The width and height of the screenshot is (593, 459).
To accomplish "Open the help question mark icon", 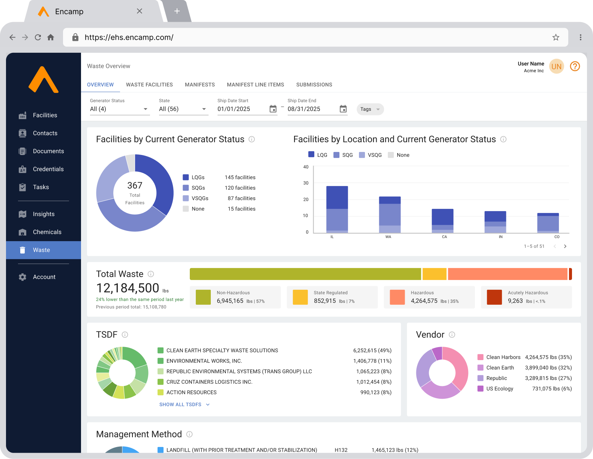I will 575,66.
